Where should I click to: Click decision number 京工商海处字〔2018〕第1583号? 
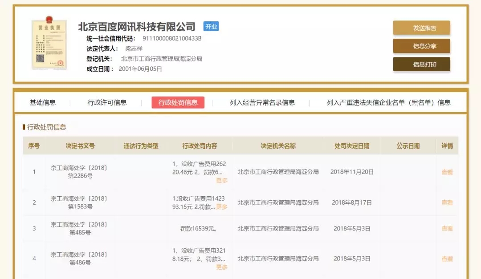tap(80, 202)
